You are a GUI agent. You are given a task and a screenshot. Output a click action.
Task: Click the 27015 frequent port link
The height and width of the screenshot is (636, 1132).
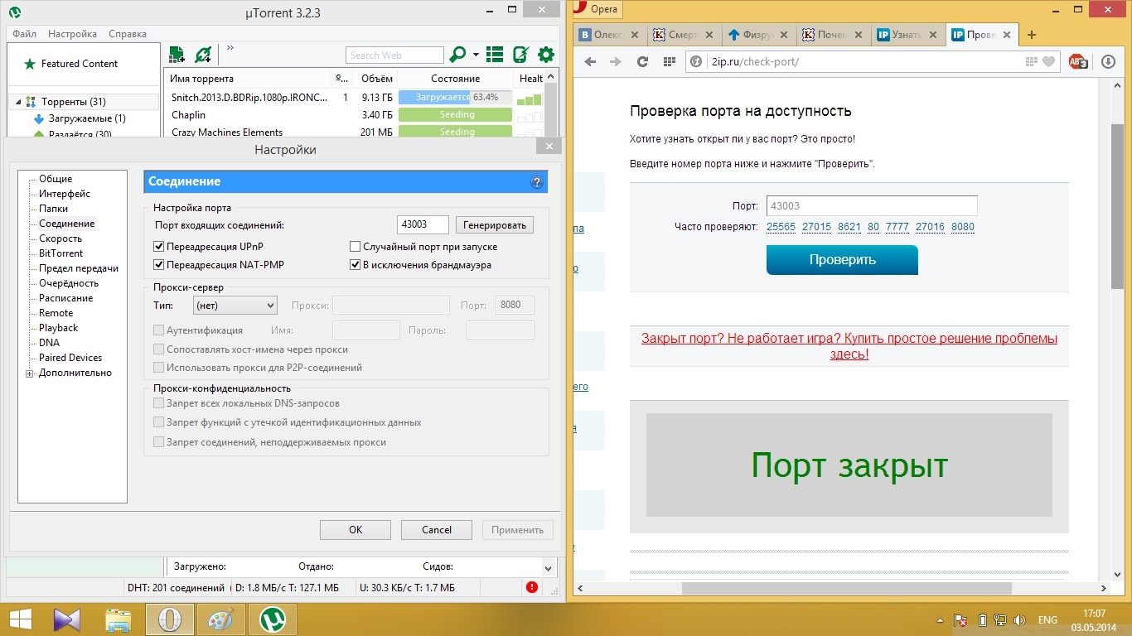(816, 227)
